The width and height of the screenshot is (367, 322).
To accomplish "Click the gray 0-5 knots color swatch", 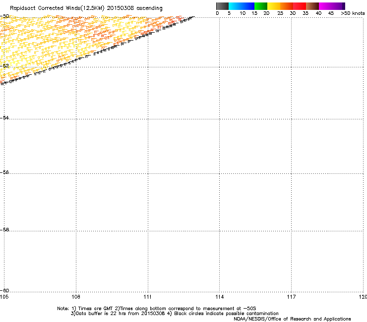I will point(222,6).
